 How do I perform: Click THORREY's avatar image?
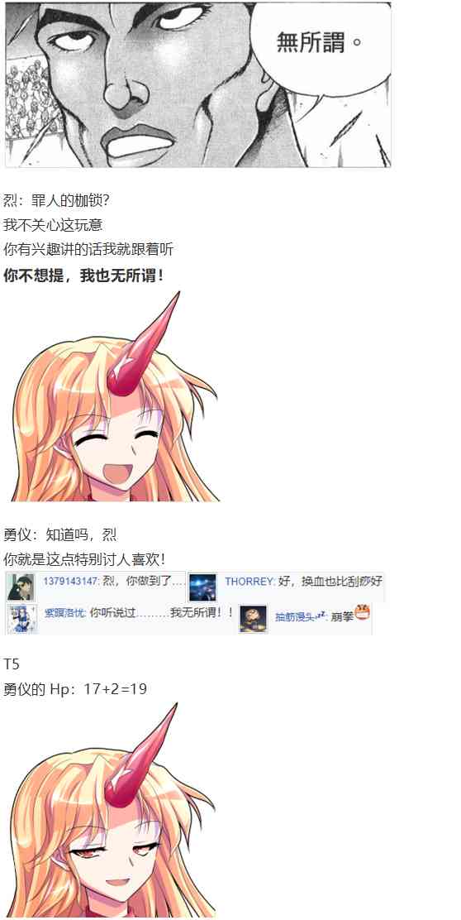202,587
